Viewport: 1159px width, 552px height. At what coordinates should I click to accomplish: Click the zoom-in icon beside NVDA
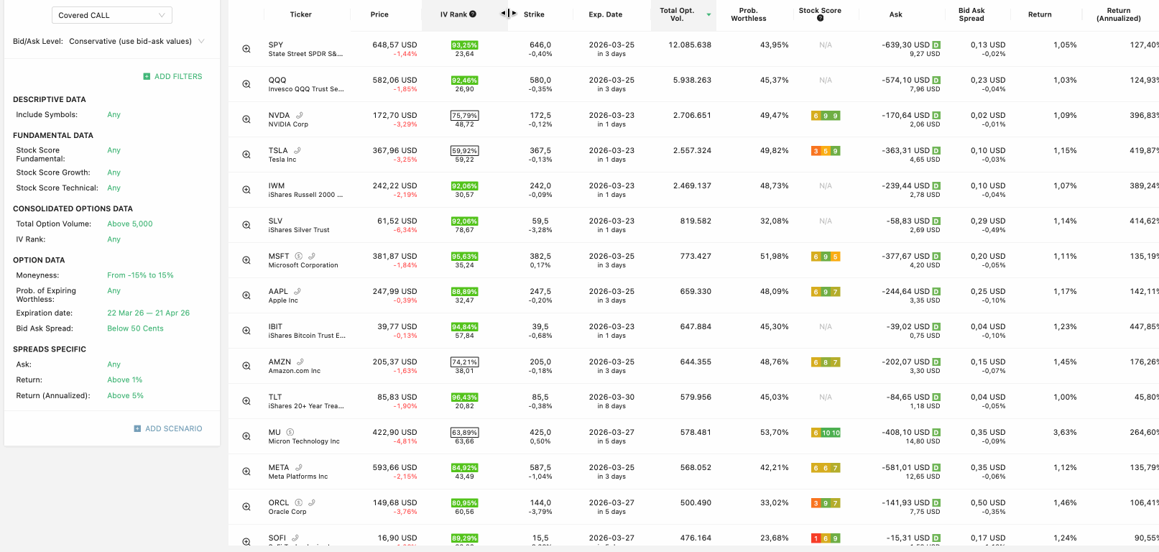[246, 119]
